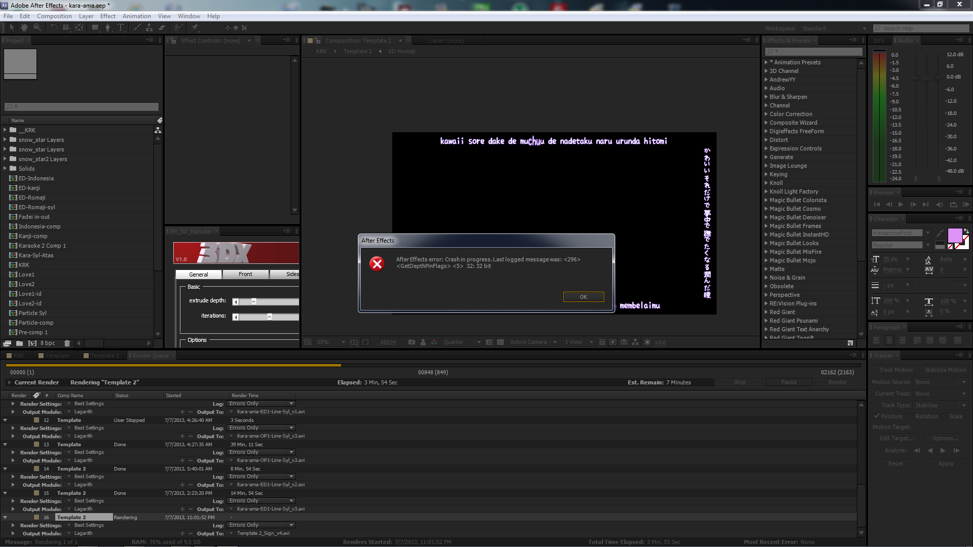Click the delete trash icon in Project panel
The width and height of the screenshot is (973, 547).
pos(67,343)
